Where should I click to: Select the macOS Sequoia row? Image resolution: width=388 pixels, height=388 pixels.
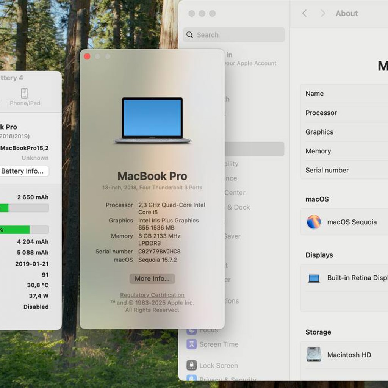[344, 222]
